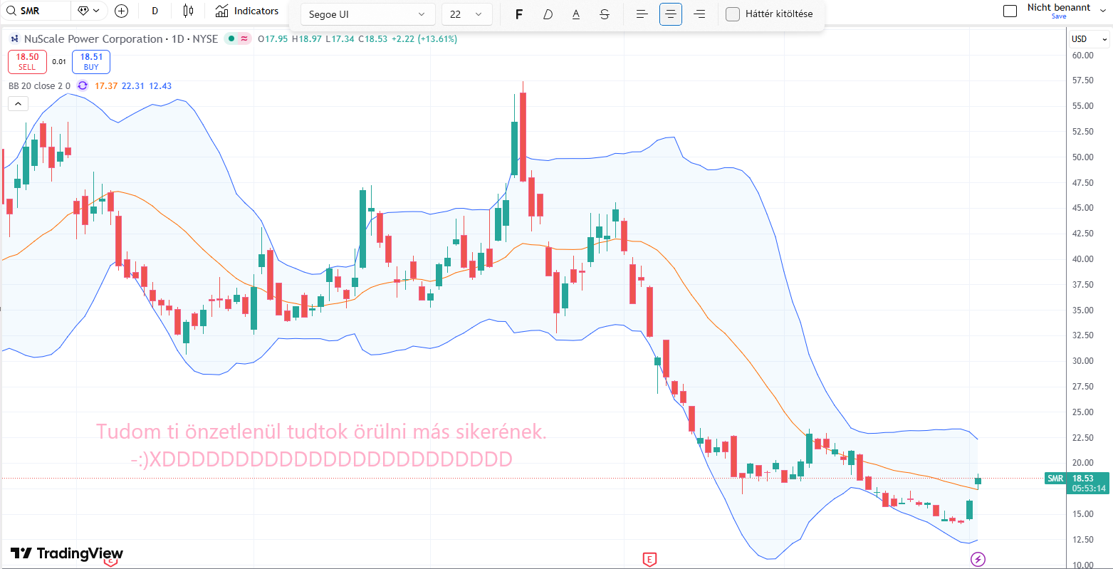This screenshot has width=1113, height=569.
Task: Apply bold with the F icon
Action: tap(519, 14)
